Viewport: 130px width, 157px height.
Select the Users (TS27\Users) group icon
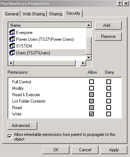12,53
